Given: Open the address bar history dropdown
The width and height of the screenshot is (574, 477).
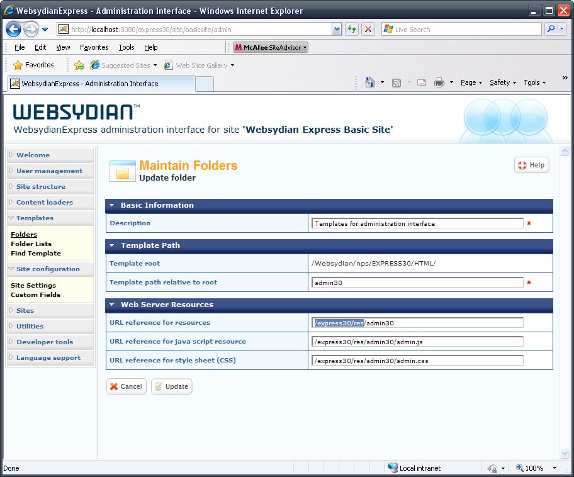Looking at the screenshot, I should (x=337, y=30).
